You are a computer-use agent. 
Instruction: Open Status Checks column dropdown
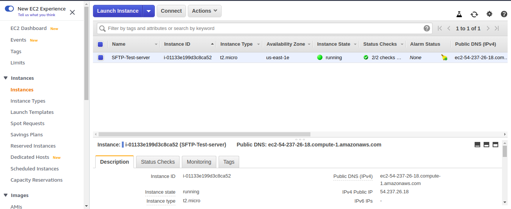(402, 44)
